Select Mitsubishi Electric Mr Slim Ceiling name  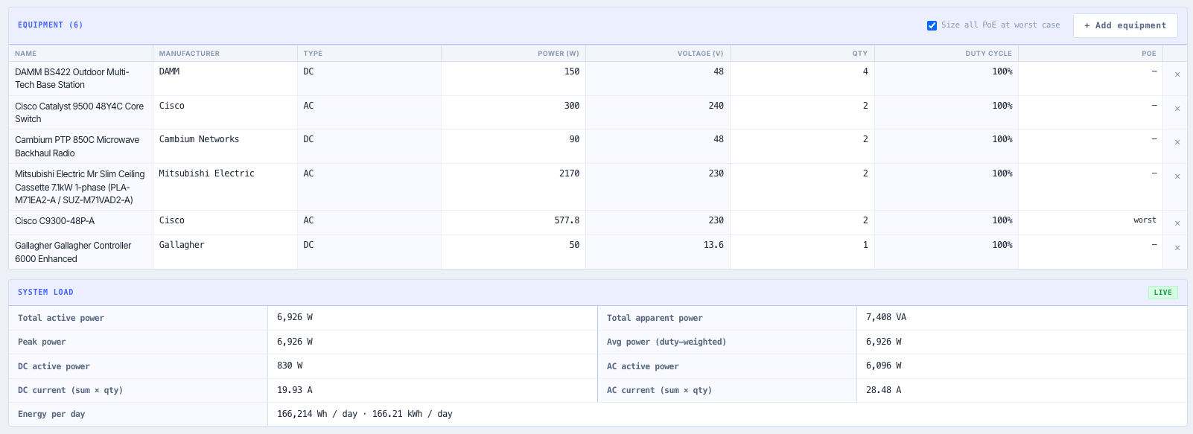pyautogui.click(x=80, y=187)
